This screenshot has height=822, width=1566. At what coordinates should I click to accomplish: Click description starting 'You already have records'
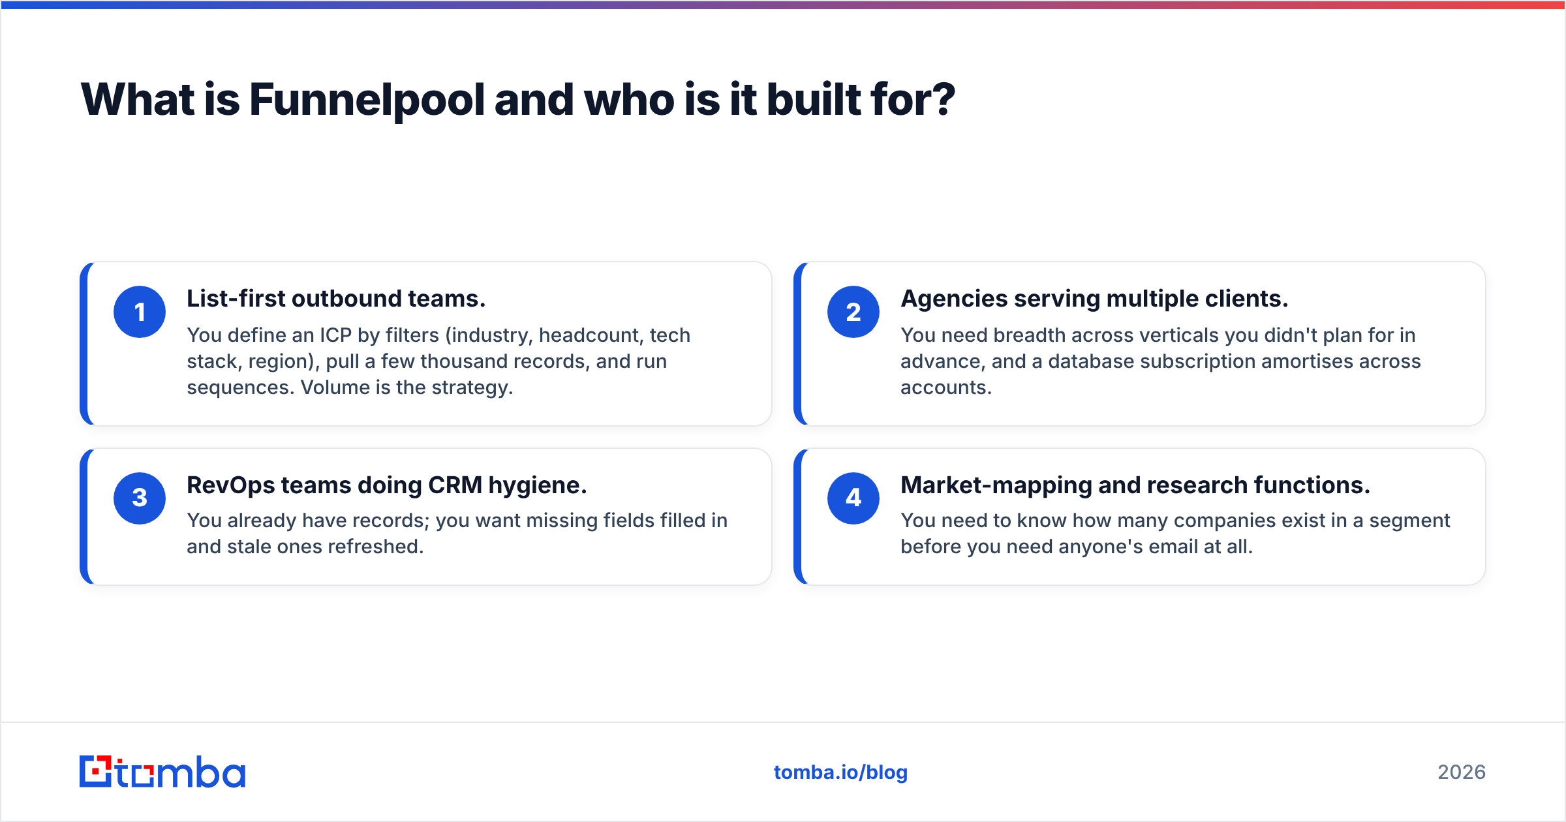(457, 533)
